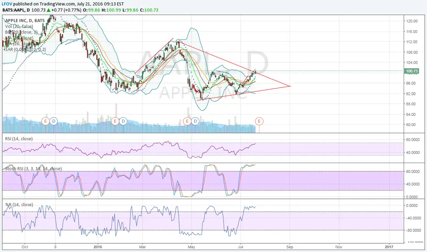Select the Stoch RSI (3, 3, 14, 14, close) title
Viewport: 427px width, 252px height.
[x=33, y=169]
